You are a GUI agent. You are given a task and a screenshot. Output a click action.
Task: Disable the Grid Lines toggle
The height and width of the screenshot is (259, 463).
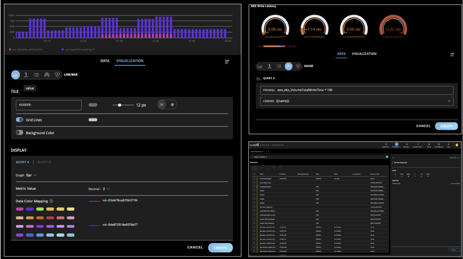coord(19,119)
